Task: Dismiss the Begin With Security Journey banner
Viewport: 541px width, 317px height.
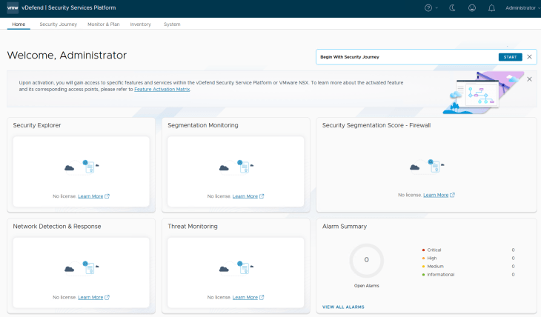Action: [x=529, y=57]
